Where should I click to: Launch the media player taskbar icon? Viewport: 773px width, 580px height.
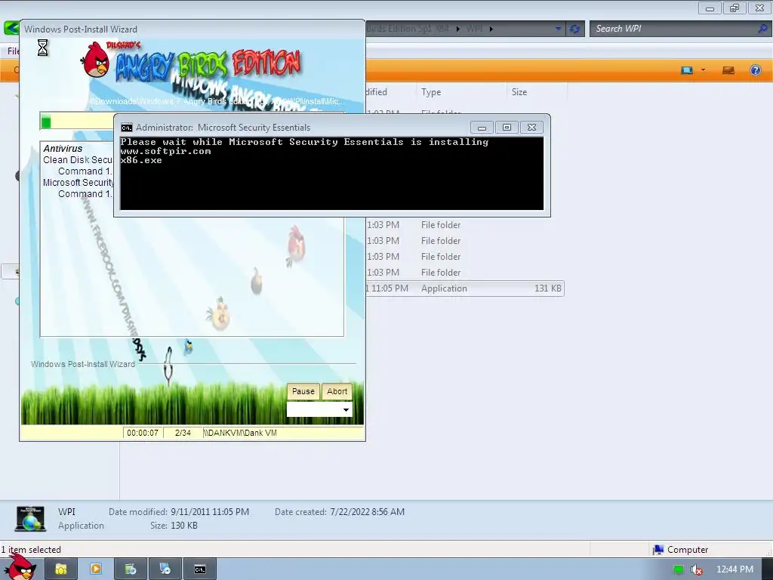(96, 569)
